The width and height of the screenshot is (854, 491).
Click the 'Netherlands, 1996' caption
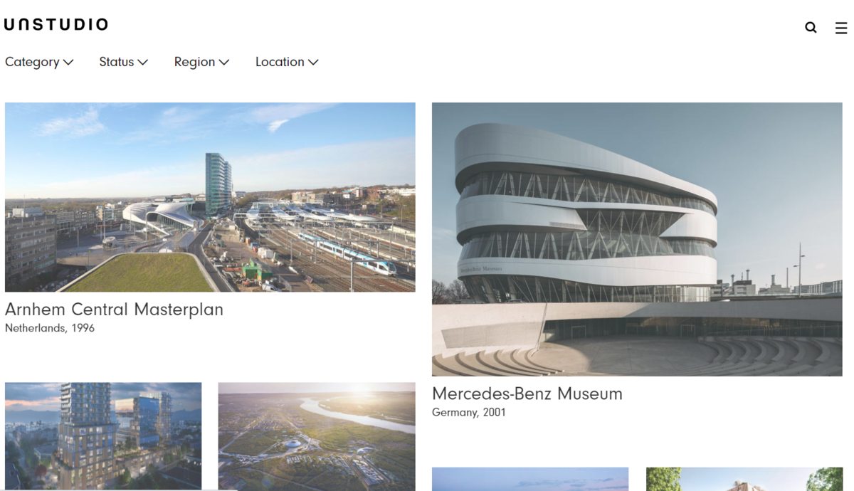(50, 328)
